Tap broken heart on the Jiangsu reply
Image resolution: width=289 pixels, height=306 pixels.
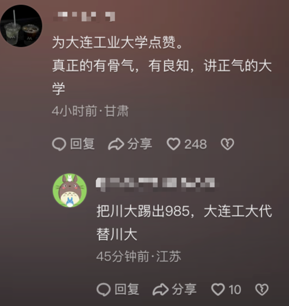262,289
